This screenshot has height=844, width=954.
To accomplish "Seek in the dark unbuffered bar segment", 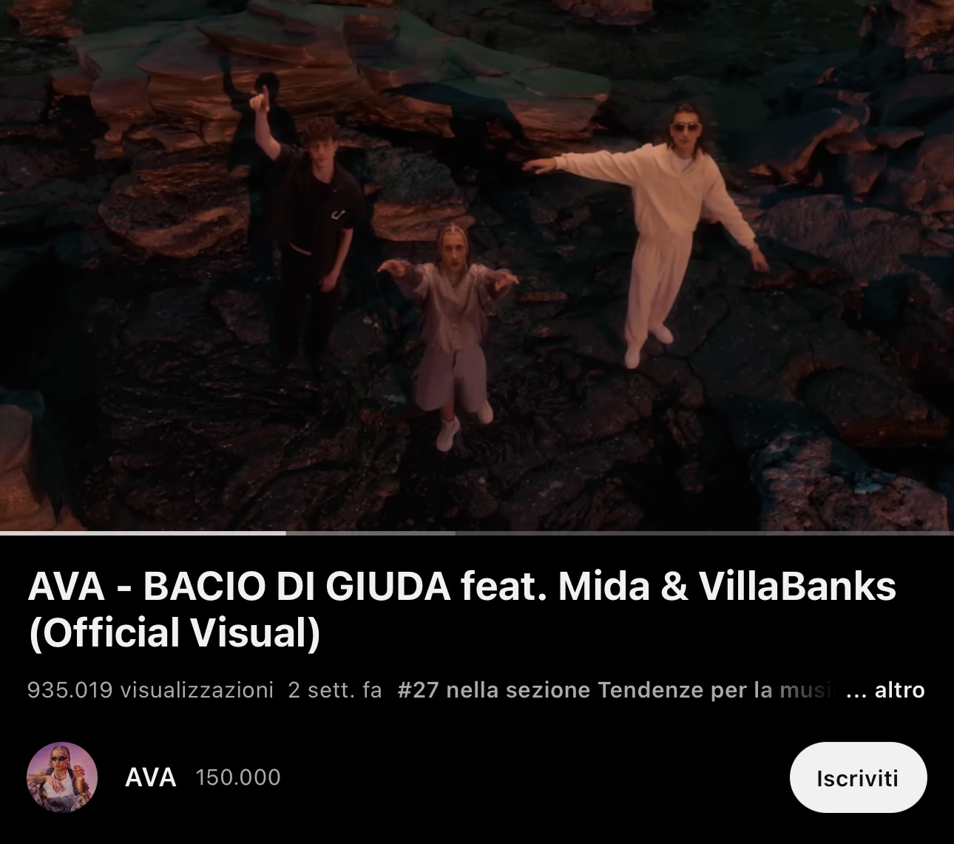I will (703, 533).
